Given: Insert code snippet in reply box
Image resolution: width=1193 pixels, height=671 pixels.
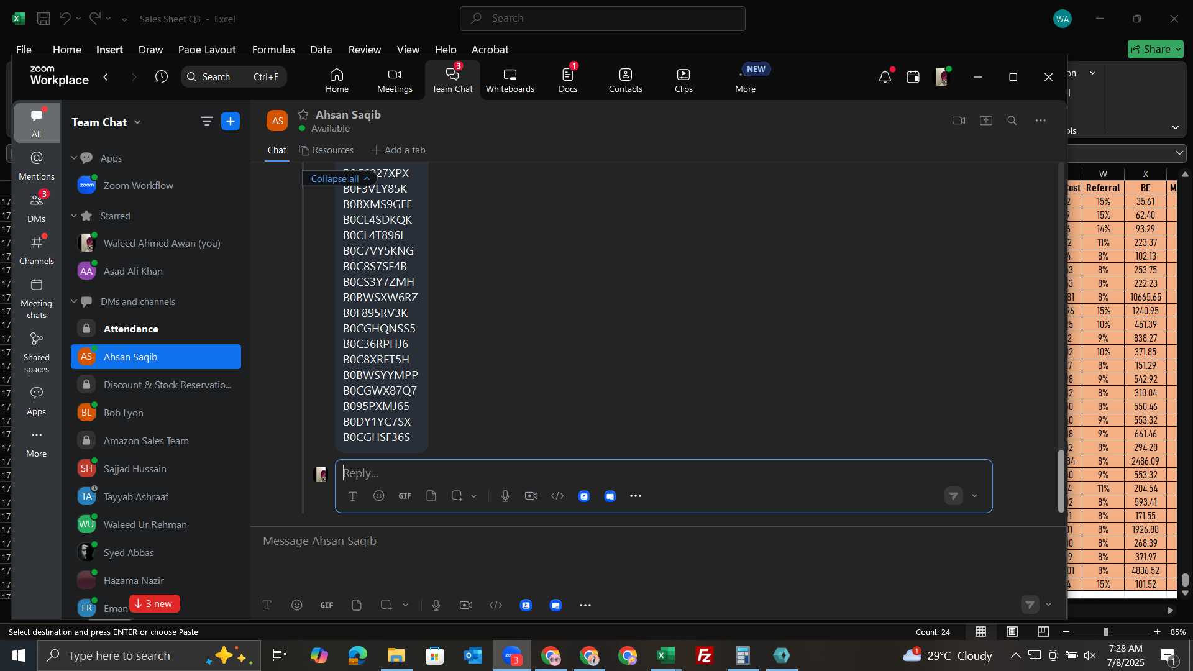Looking at the screenshot, I should coord(557,496).
